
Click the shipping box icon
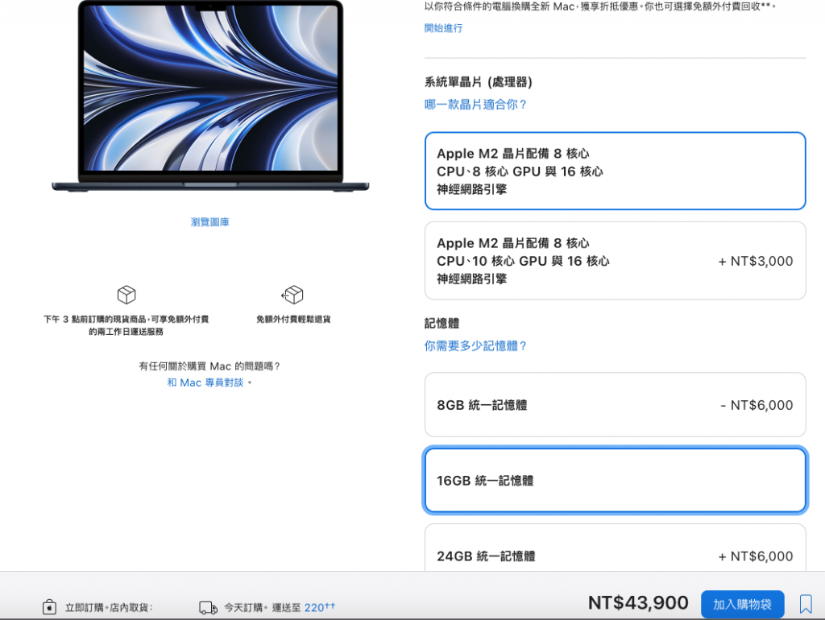pos(126,295)
